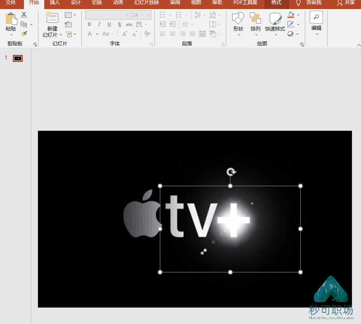Clear all formatting eraser icon
This screenshot has width=361, height=324.
[147, 34]
